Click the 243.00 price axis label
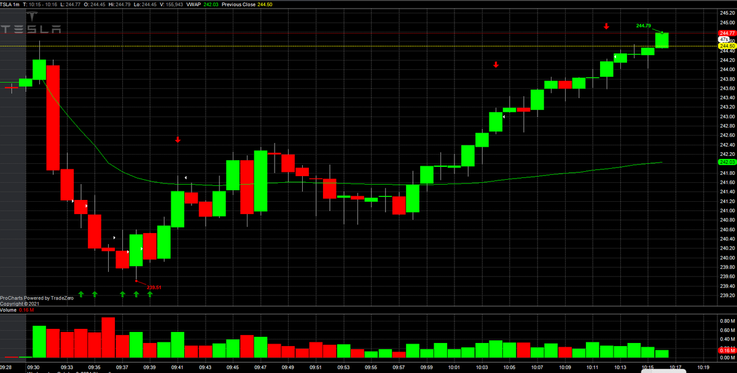This screenshot has width=737, height=373. 727,116
